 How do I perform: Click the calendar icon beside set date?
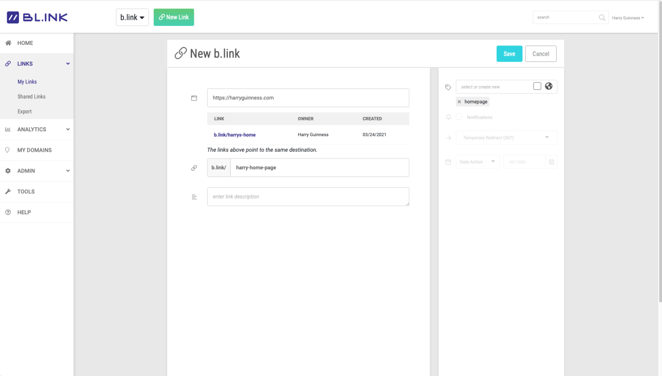pyautogui.click(x=551, y=162)
